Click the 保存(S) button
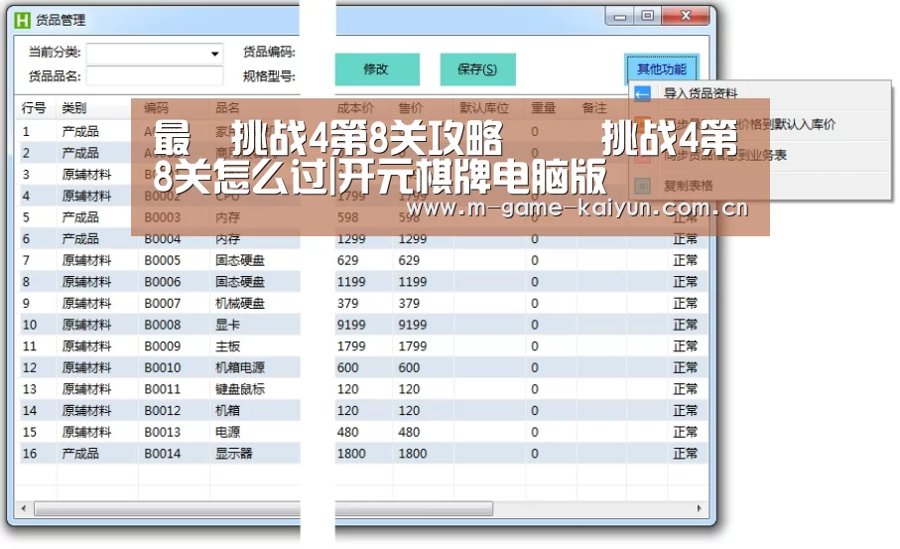 [x=477, y=69]
